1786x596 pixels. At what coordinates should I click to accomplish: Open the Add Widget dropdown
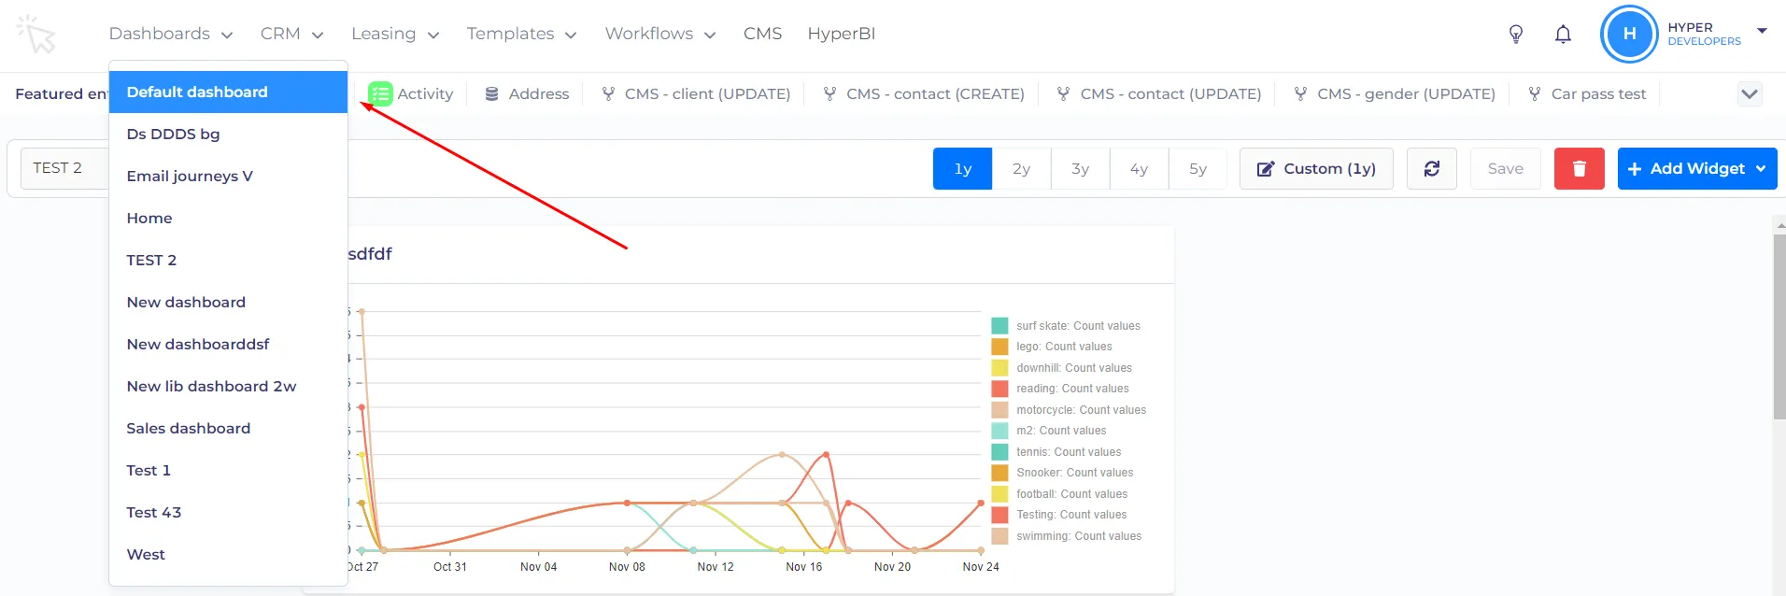pos(1697,168)
